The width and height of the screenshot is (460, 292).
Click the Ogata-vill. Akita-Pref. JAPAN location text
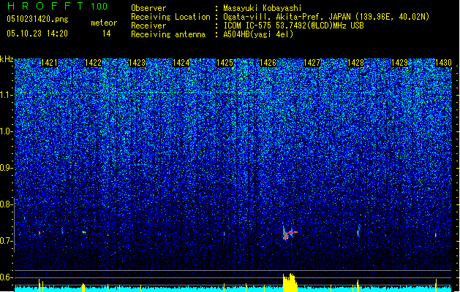(x=326, y=17)
